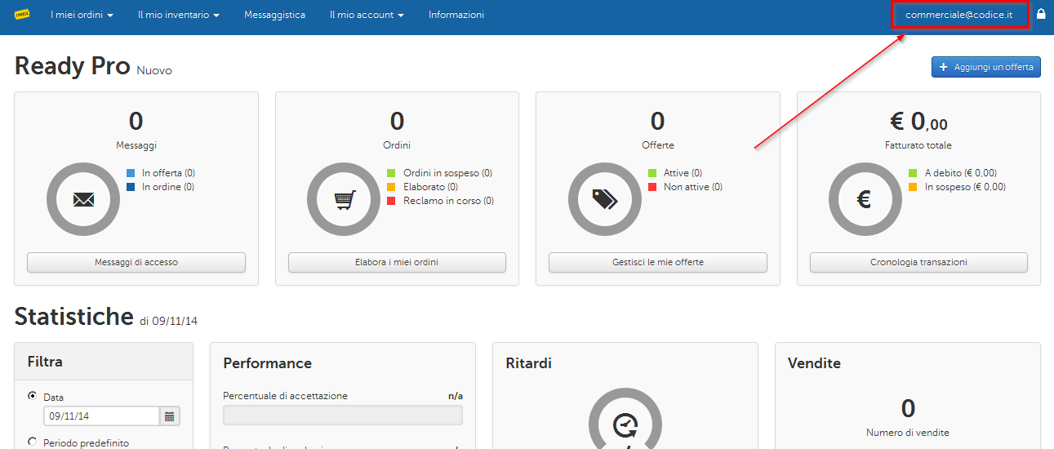Click the Percentuale di accettazione progress bar

343,416
